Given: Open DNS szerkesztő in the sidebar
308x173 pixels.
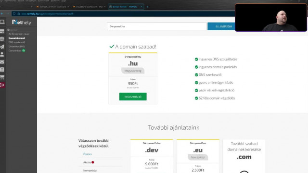Looking at the screenshot, I should click(17, 42).
